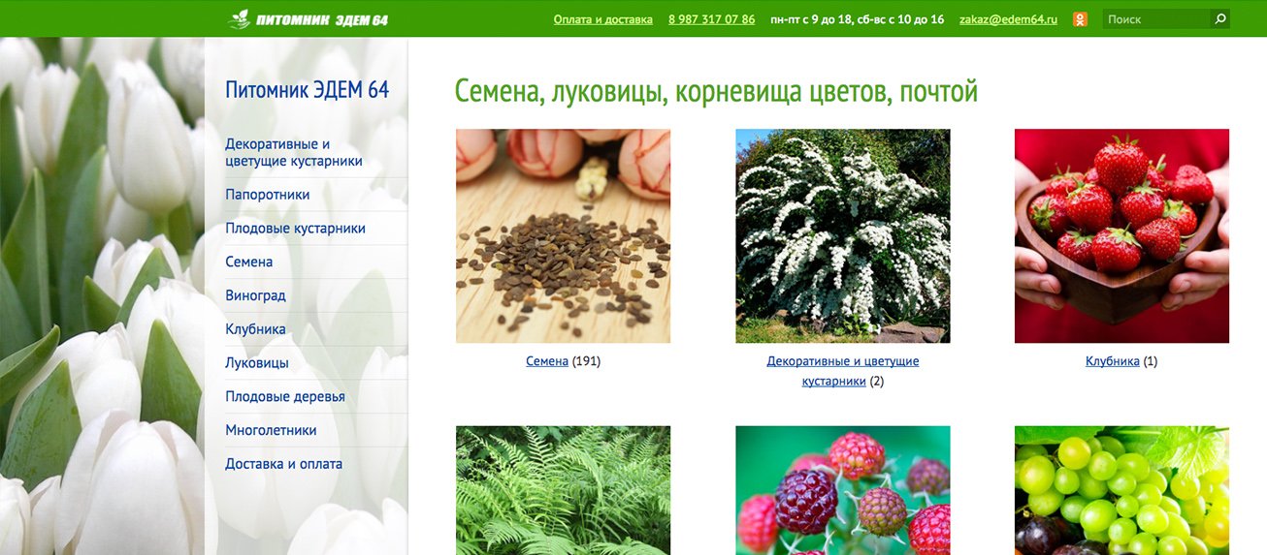The height and width of the screenshot is (555, 1267).
Task: Open the green grapes photo
Action: [1121, 490]
